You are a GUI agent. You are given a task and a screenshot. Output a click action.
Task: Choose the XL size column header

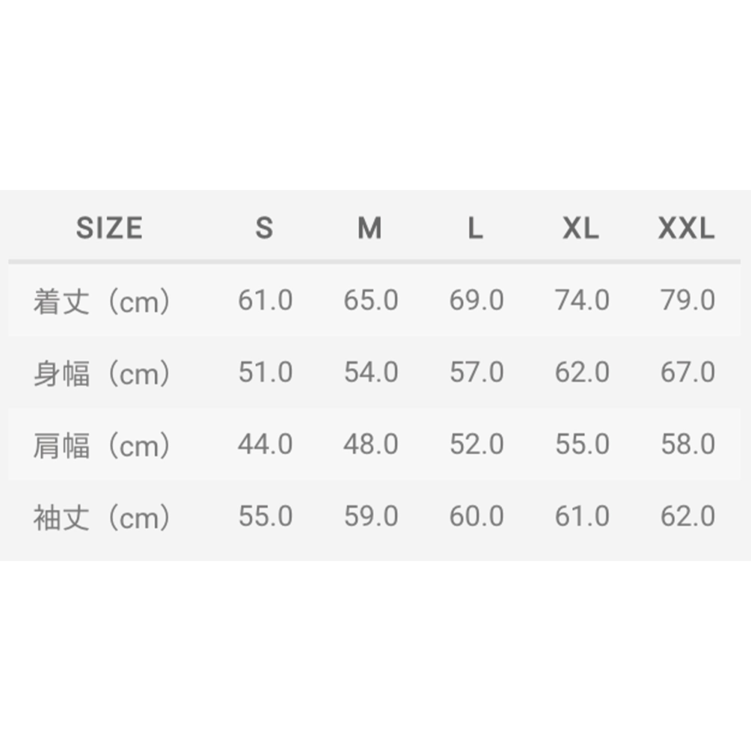tap(581, 228)
